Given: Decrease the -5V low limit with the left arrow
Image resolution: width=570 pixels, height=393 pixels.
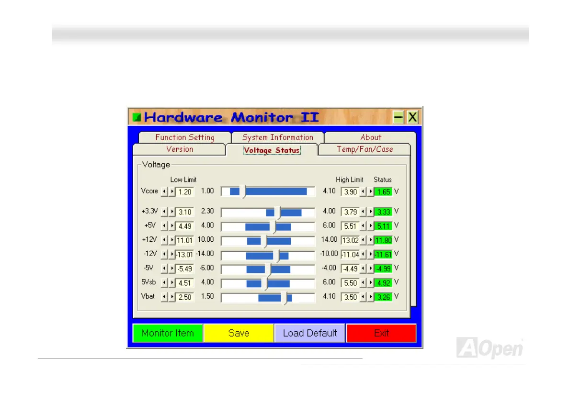Looking at the screenshot, I should click(164, 269).
